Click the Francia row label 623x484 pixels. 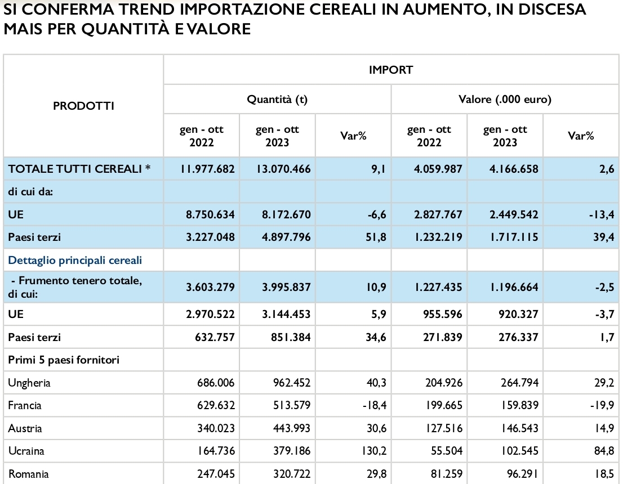pyautogui.click(x=25, y=406)
